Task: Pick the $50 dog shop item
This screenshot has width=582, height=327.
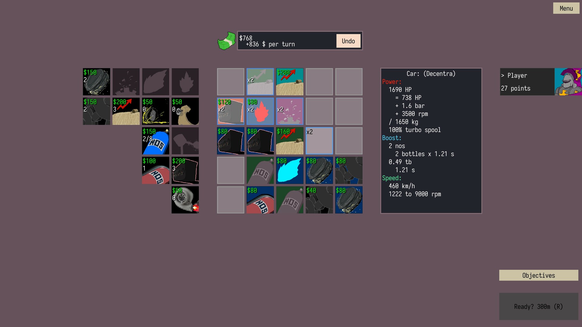Action: coord(185,111)
